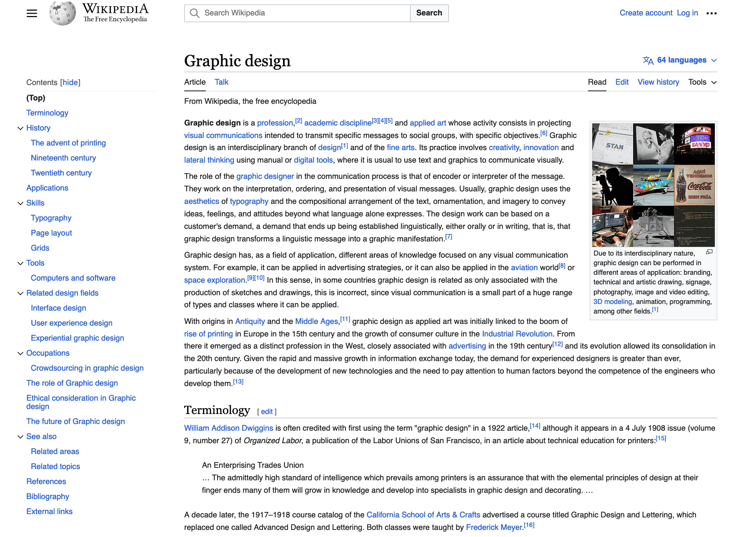Go to Grids section

[x=40, y=248]
